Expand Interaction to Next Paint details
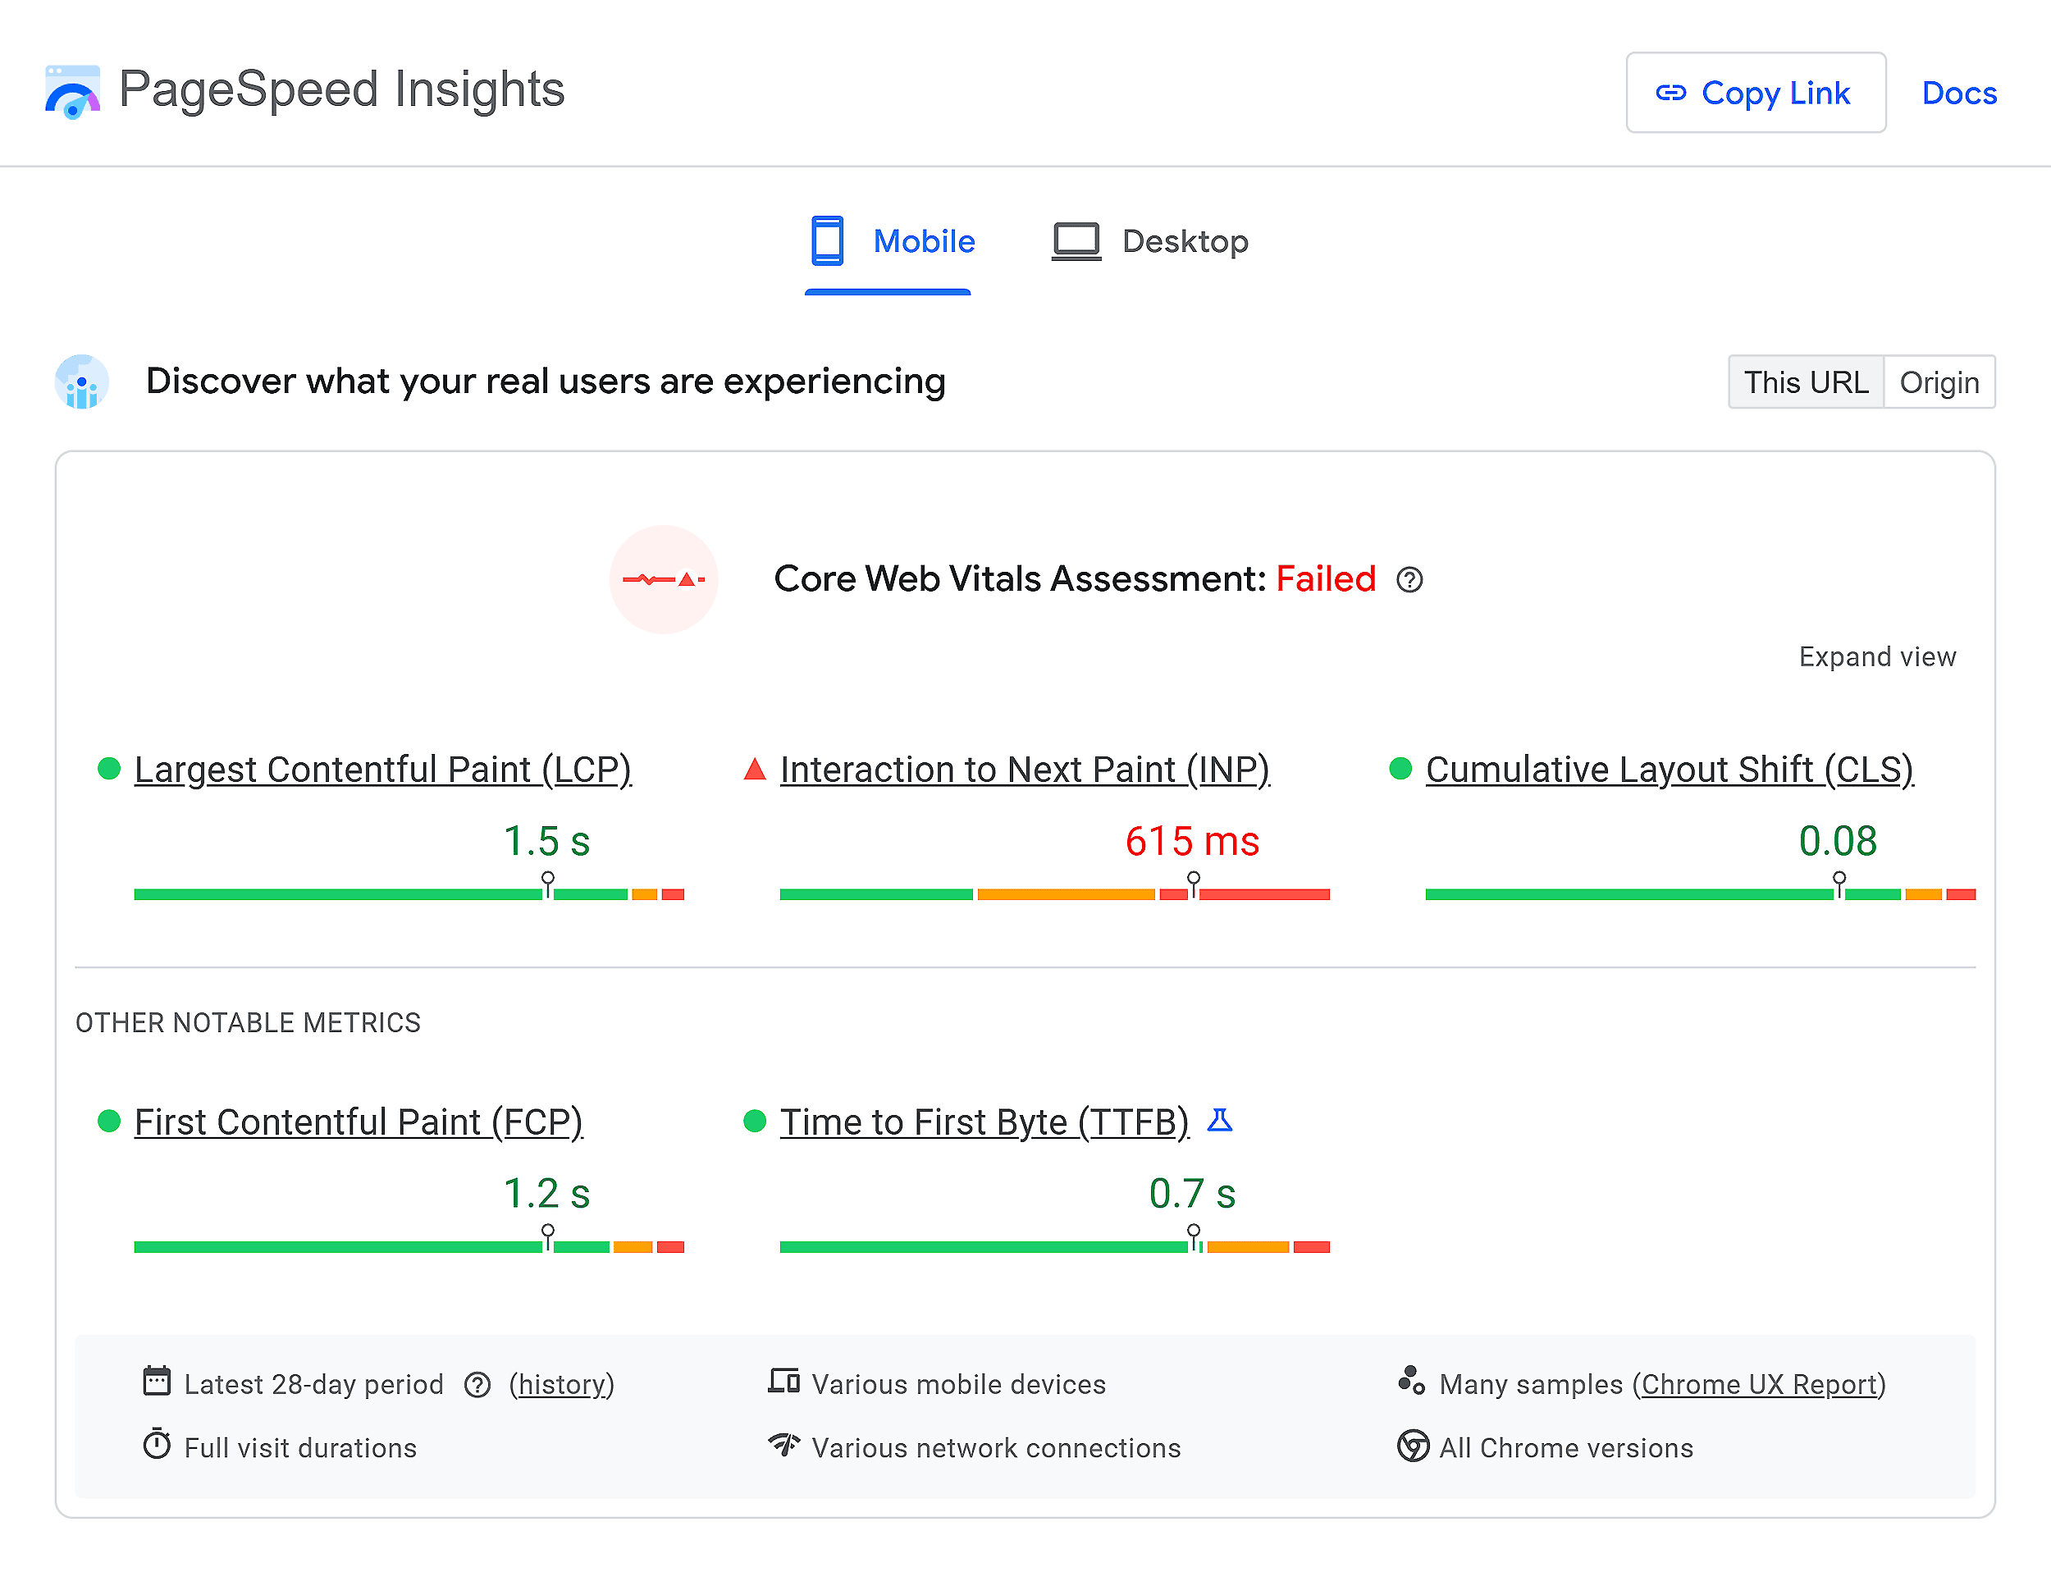This screenshot has width=2051, height=1572. [x=1025, y=769]
